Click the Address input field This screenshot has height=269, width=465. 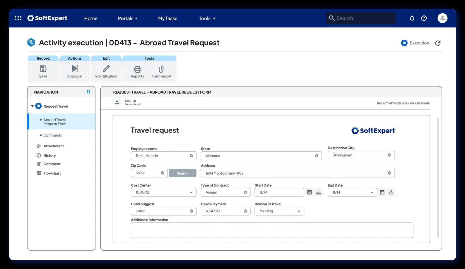(298, 173)
